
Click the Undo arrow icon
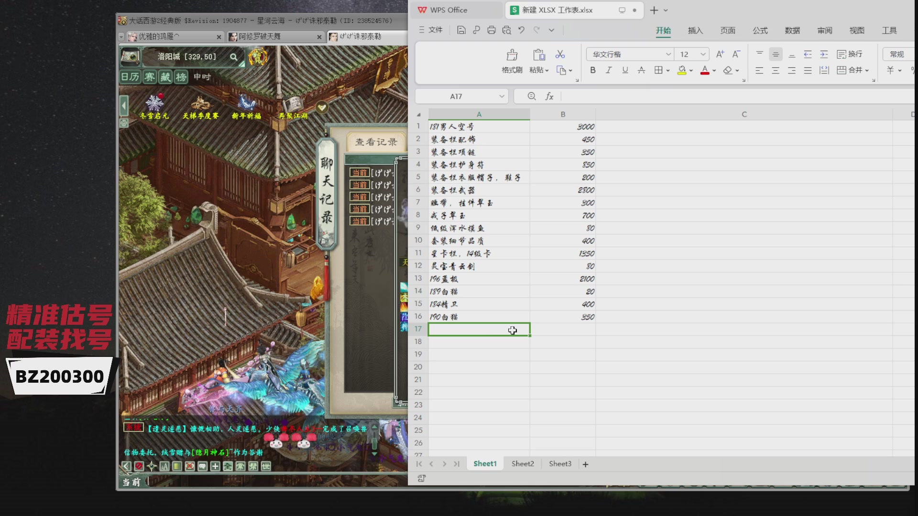point(521,30)
